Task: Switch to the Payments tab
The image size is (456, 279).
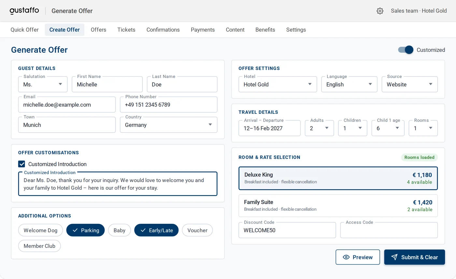Action: 203,30
